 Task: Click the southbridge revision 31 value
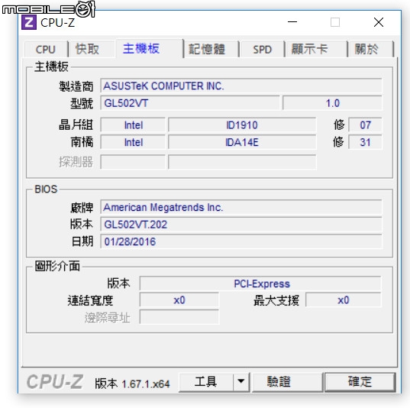click(x=365, y=142)
